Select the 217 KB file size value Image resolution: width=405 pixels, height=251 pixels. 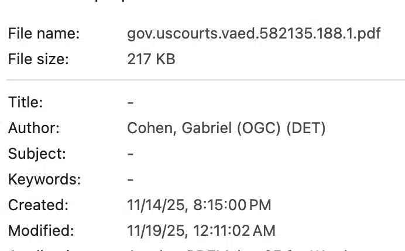click(x=151, y=60)
